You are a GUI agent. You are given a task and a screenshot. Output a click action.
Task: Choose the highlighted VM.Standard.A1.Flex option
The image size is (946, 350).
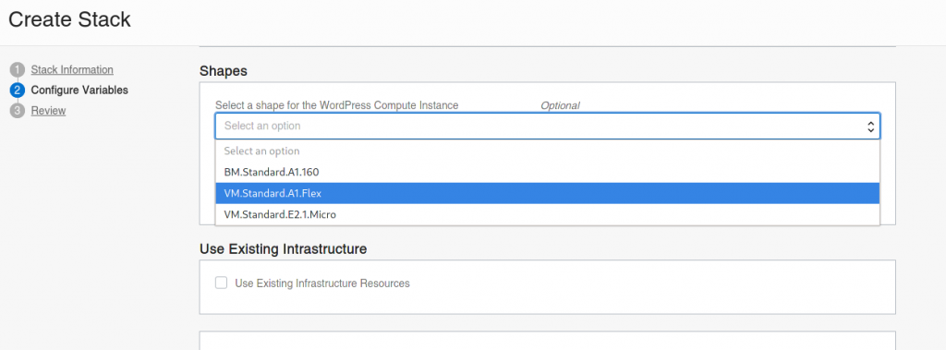point(547,193)
